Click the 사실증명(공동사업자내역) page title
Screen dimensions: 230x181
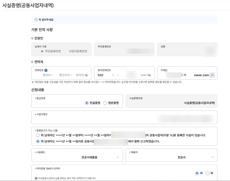tap(28, 5)
